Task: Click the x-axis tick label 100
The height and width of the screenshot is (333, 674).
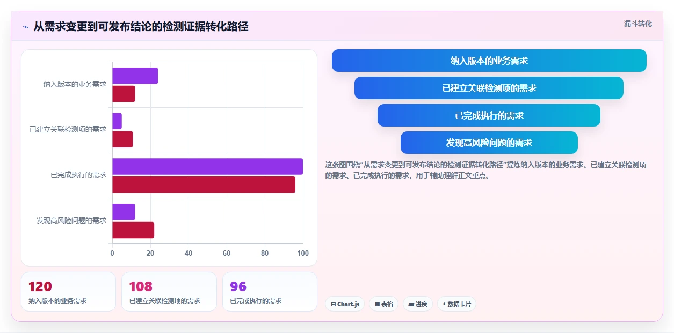Action: tap(303, 253)
